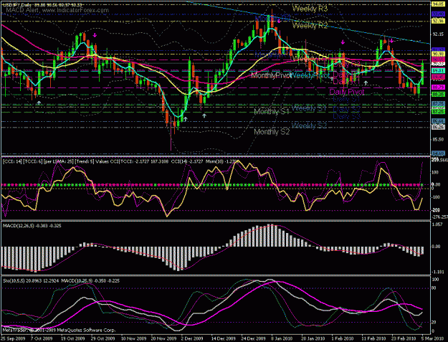Click the 23 Feb 2010 date label
This screenshot has height=342, width=448.
tap(403, 338)
